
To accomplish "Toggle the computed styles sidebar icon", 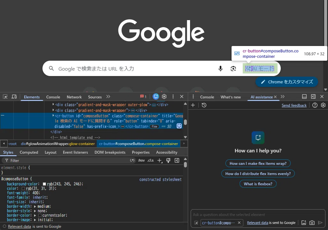I will click(x=177, y=160).
